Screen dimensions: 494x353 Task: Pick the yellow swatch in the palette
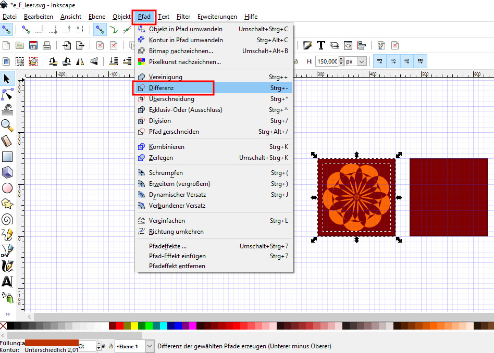point(133,326)
